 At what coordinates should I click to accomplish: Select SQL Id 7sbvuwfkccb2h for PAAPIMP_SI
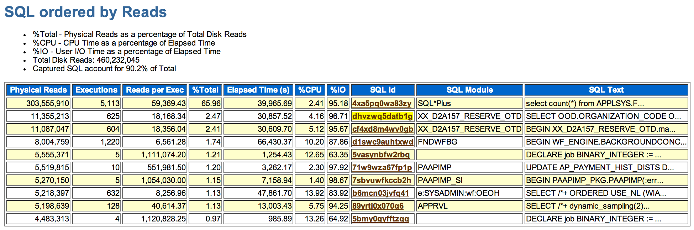(x=382, y=181)
